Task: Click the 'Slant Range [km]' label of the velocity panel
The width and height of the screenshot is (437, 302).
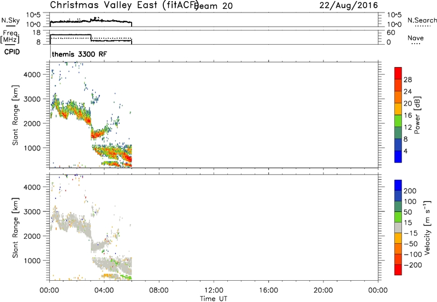Action: (15, 228)
